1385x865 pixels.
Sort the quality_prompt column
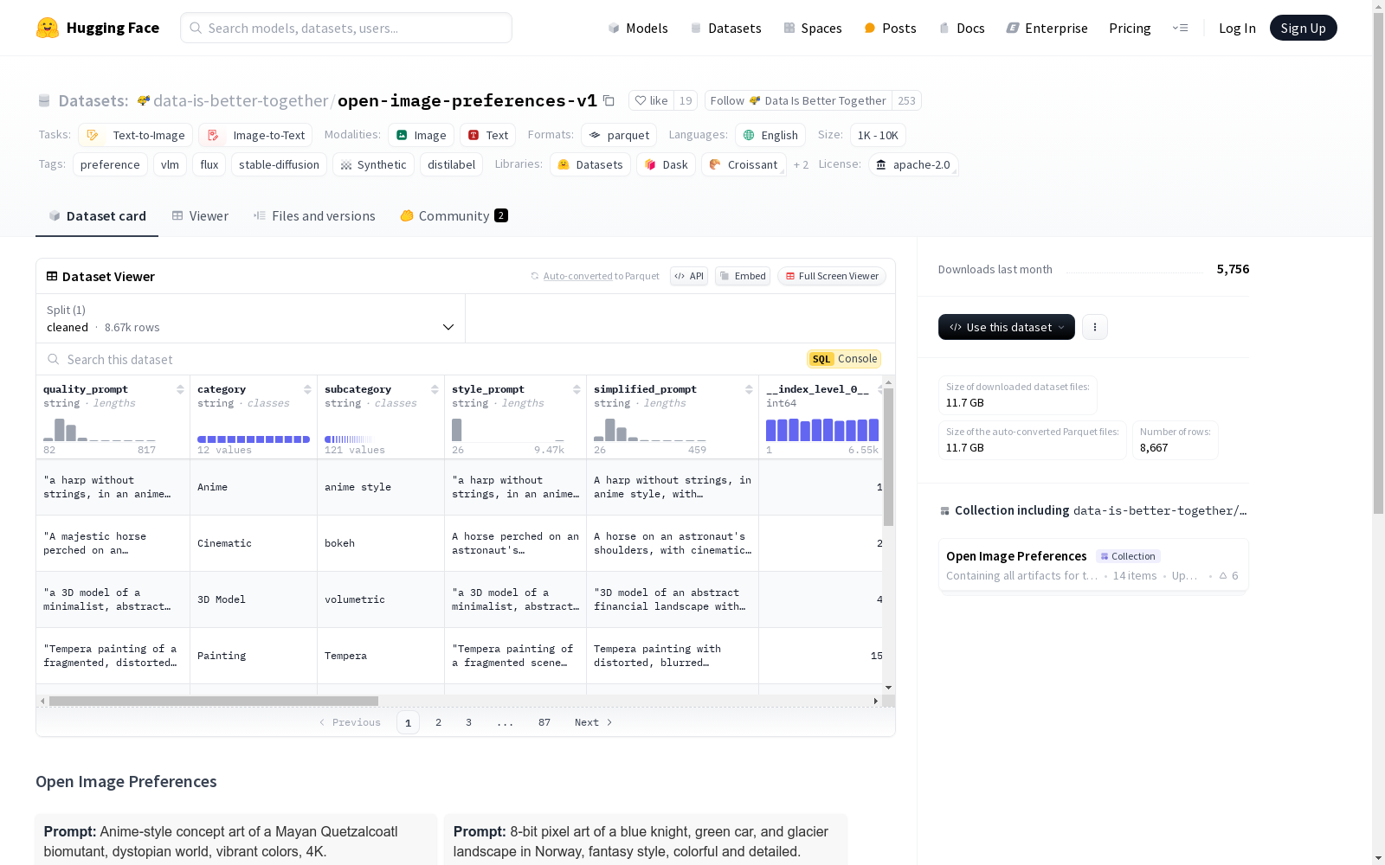[180, 389]
